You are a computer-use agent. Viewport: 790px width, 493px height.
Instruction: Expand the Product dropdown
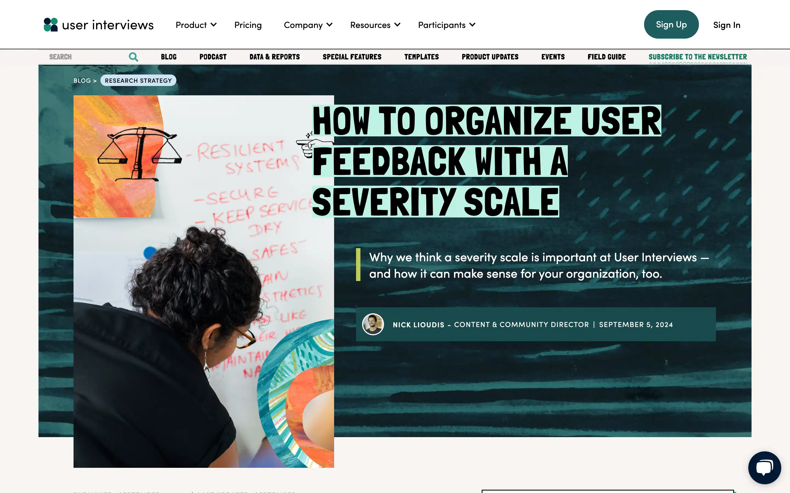pos(196,25)
